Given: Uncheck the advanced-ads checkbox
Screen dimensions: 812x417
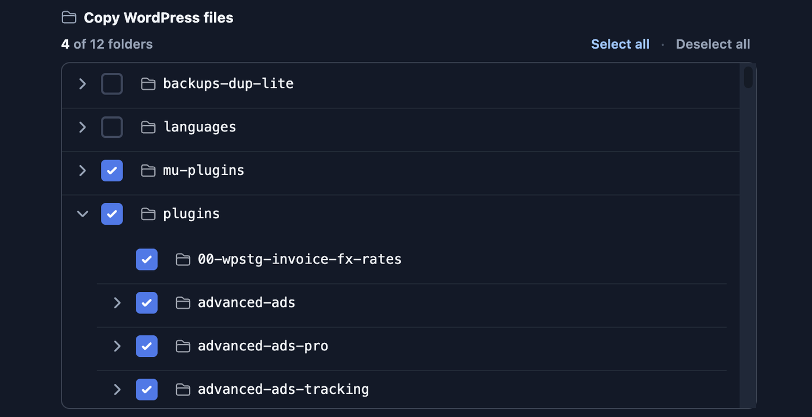Looking at the screenshot, I should tap(147, 303).
